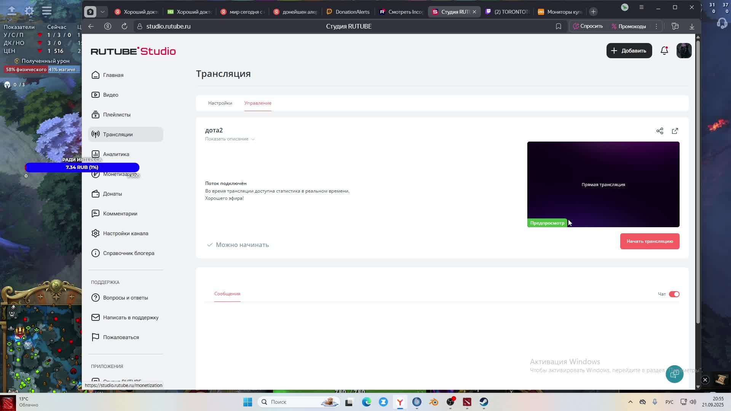Open the browser downloads icon

point(692,26)
